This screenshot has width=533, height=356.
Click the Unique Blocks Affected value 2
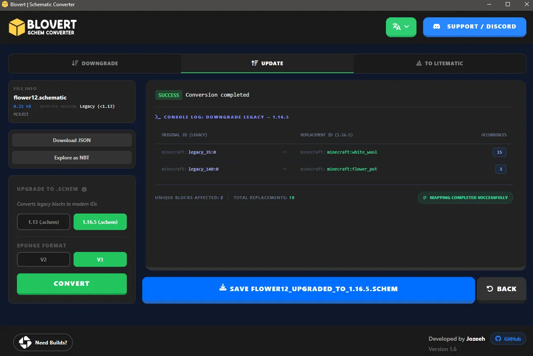(x=222, y=198)
